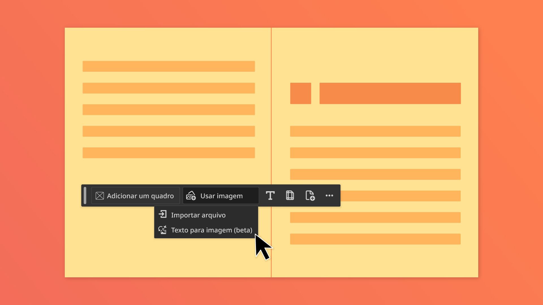Click the import arrow icon in dropdown
The width and height of the screenshot is (543, 305).
click(x=163, y=214)
